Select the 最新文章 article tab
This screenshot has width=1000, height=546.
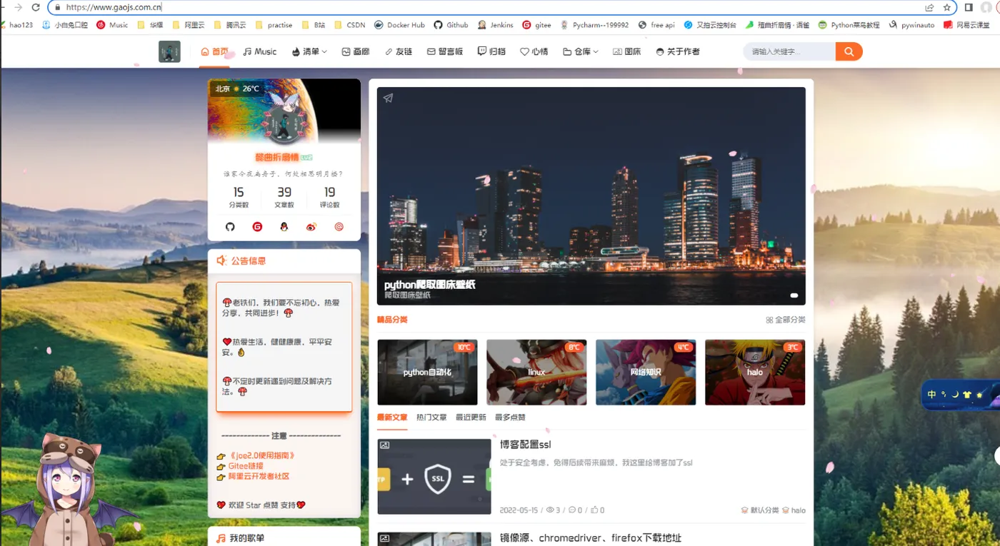point(392,418)
